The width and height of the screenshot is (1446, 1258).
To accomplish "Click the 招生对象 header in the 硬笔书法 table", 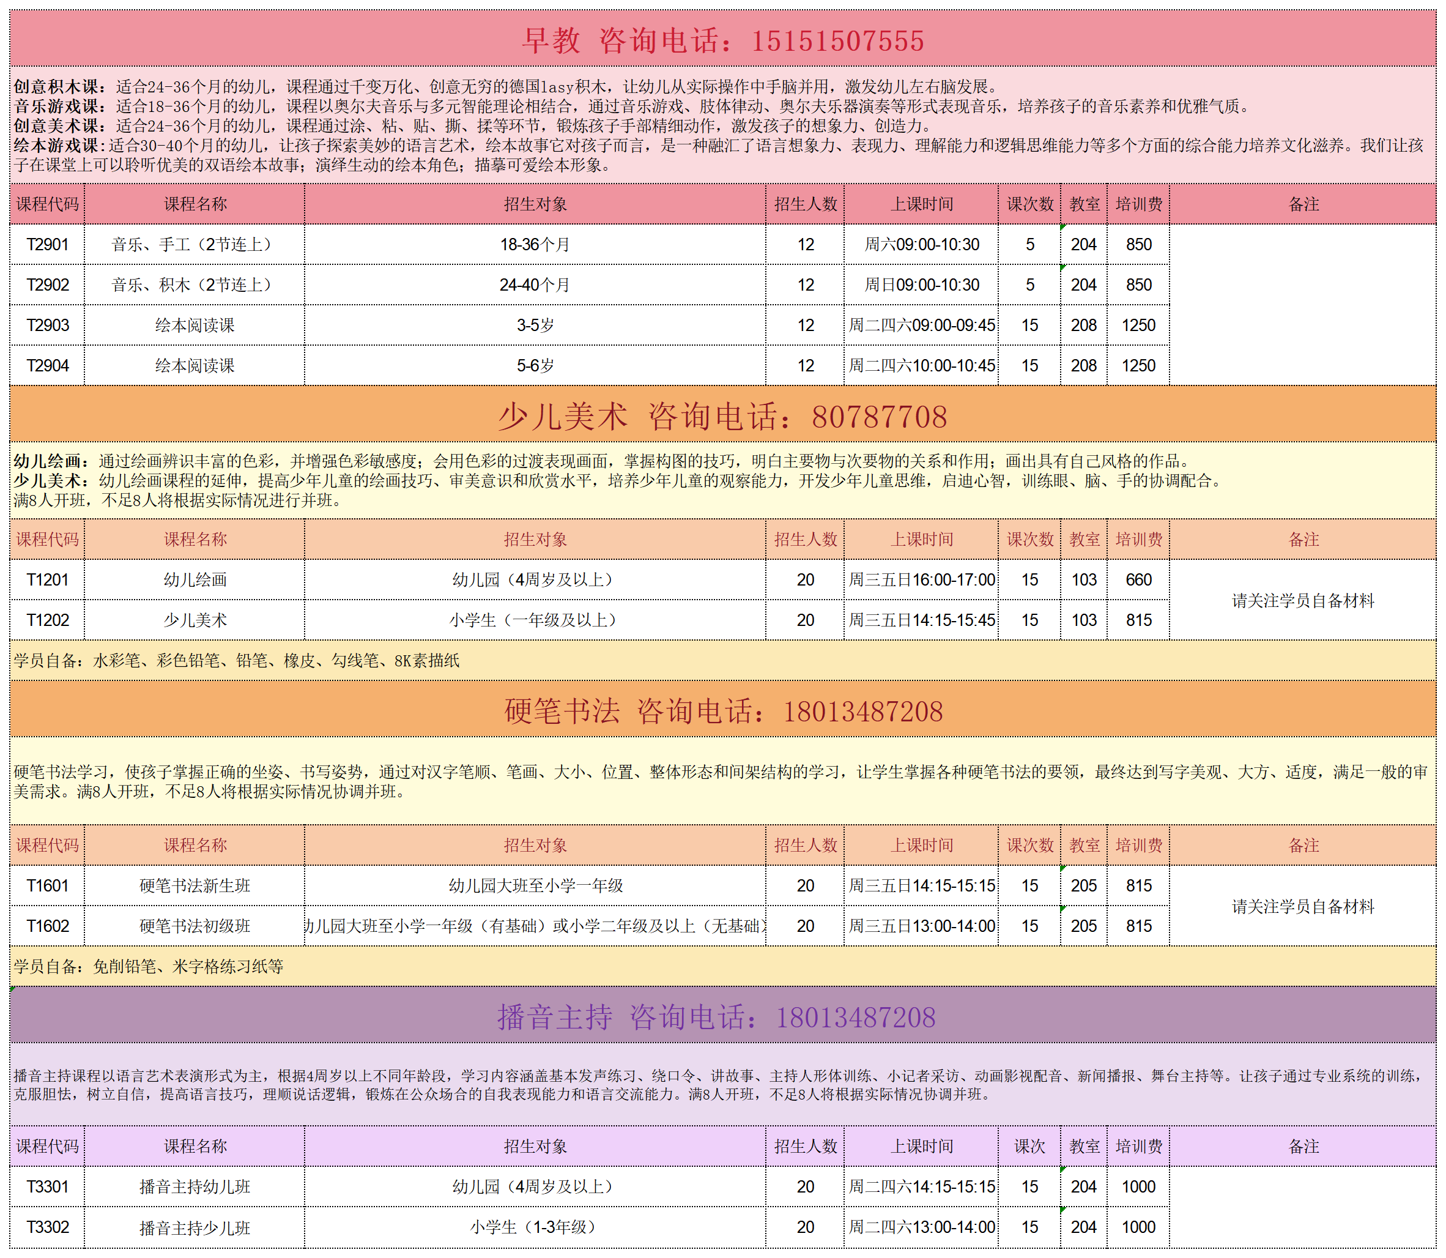I will [535, 845].
